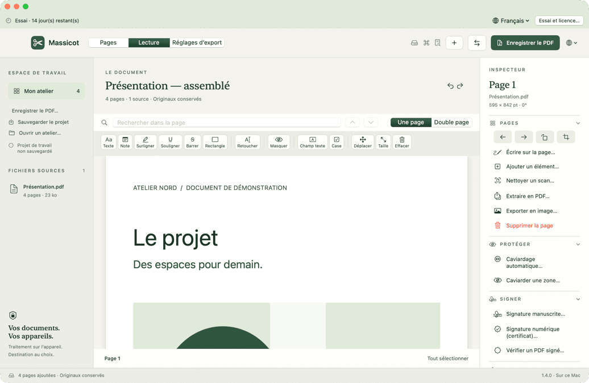The width and height of the screenshot is (589, 383).
Task: Add a Champ texte form field
Action: [x=312, y=142]
